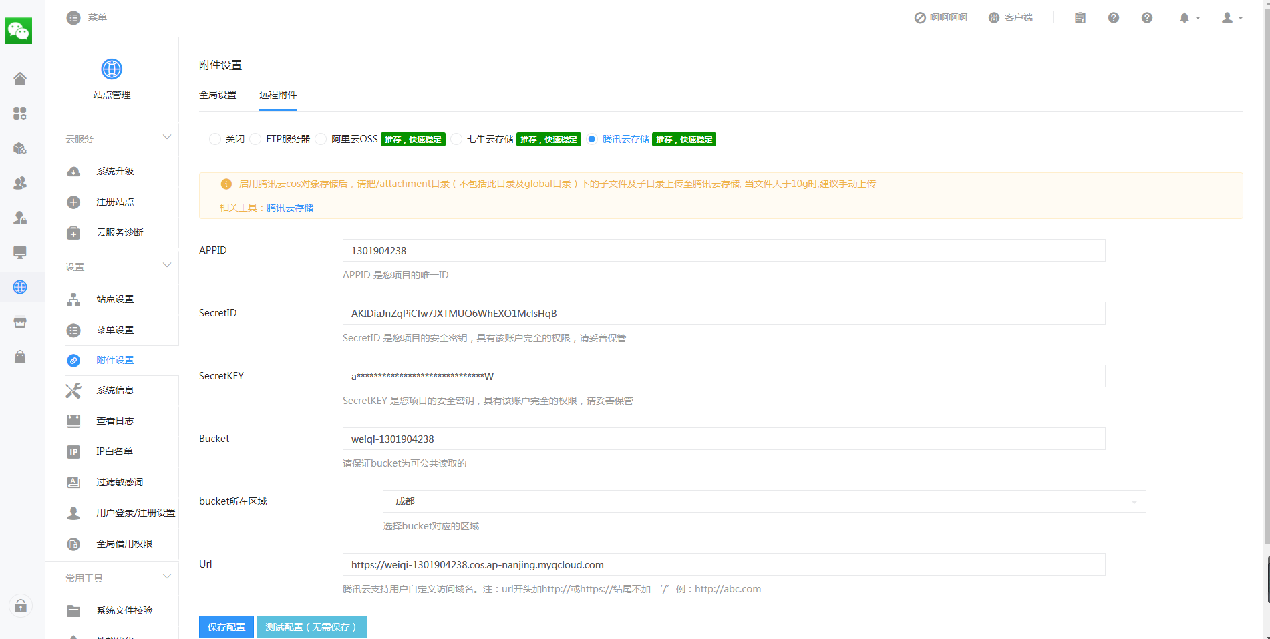The width and height of the screenshot is (1270, 639).
Task: Open the cube settings icon in left rail
Action: [20, 148]
